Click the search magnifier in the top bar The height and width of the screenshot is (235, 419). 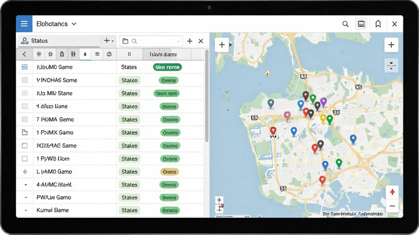pos(345,24)
